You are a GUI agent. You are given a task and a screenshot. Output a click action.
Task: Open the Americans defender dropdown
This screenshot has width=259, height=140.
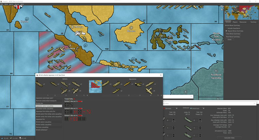point(197,108)
